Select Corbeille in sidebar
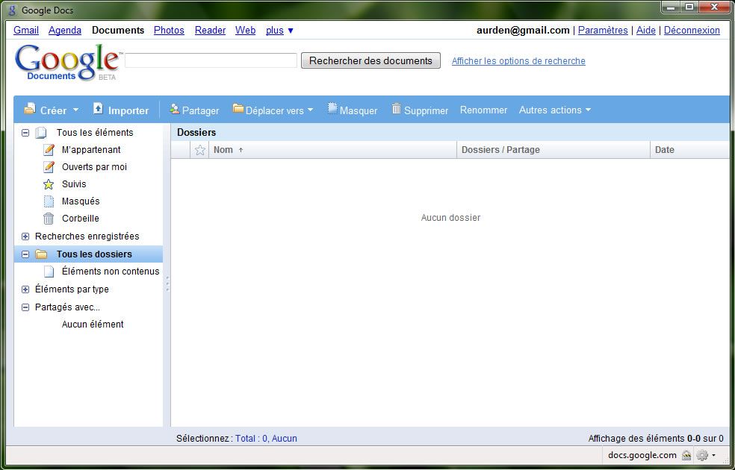Screen dimensions: 735x470 [80, 219]
